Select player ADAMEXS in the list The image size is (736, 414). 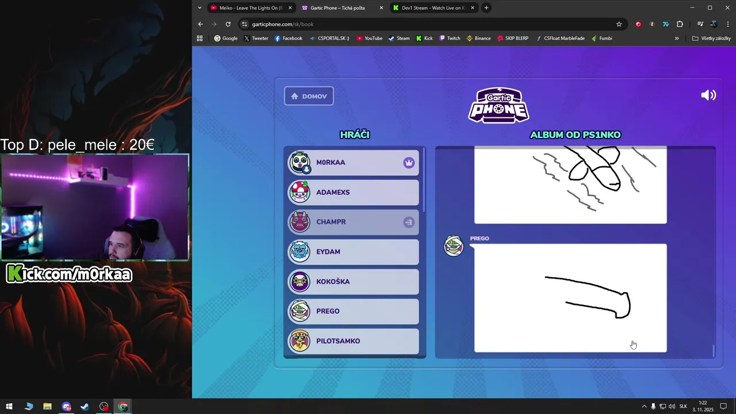click(x=354, y=193)
